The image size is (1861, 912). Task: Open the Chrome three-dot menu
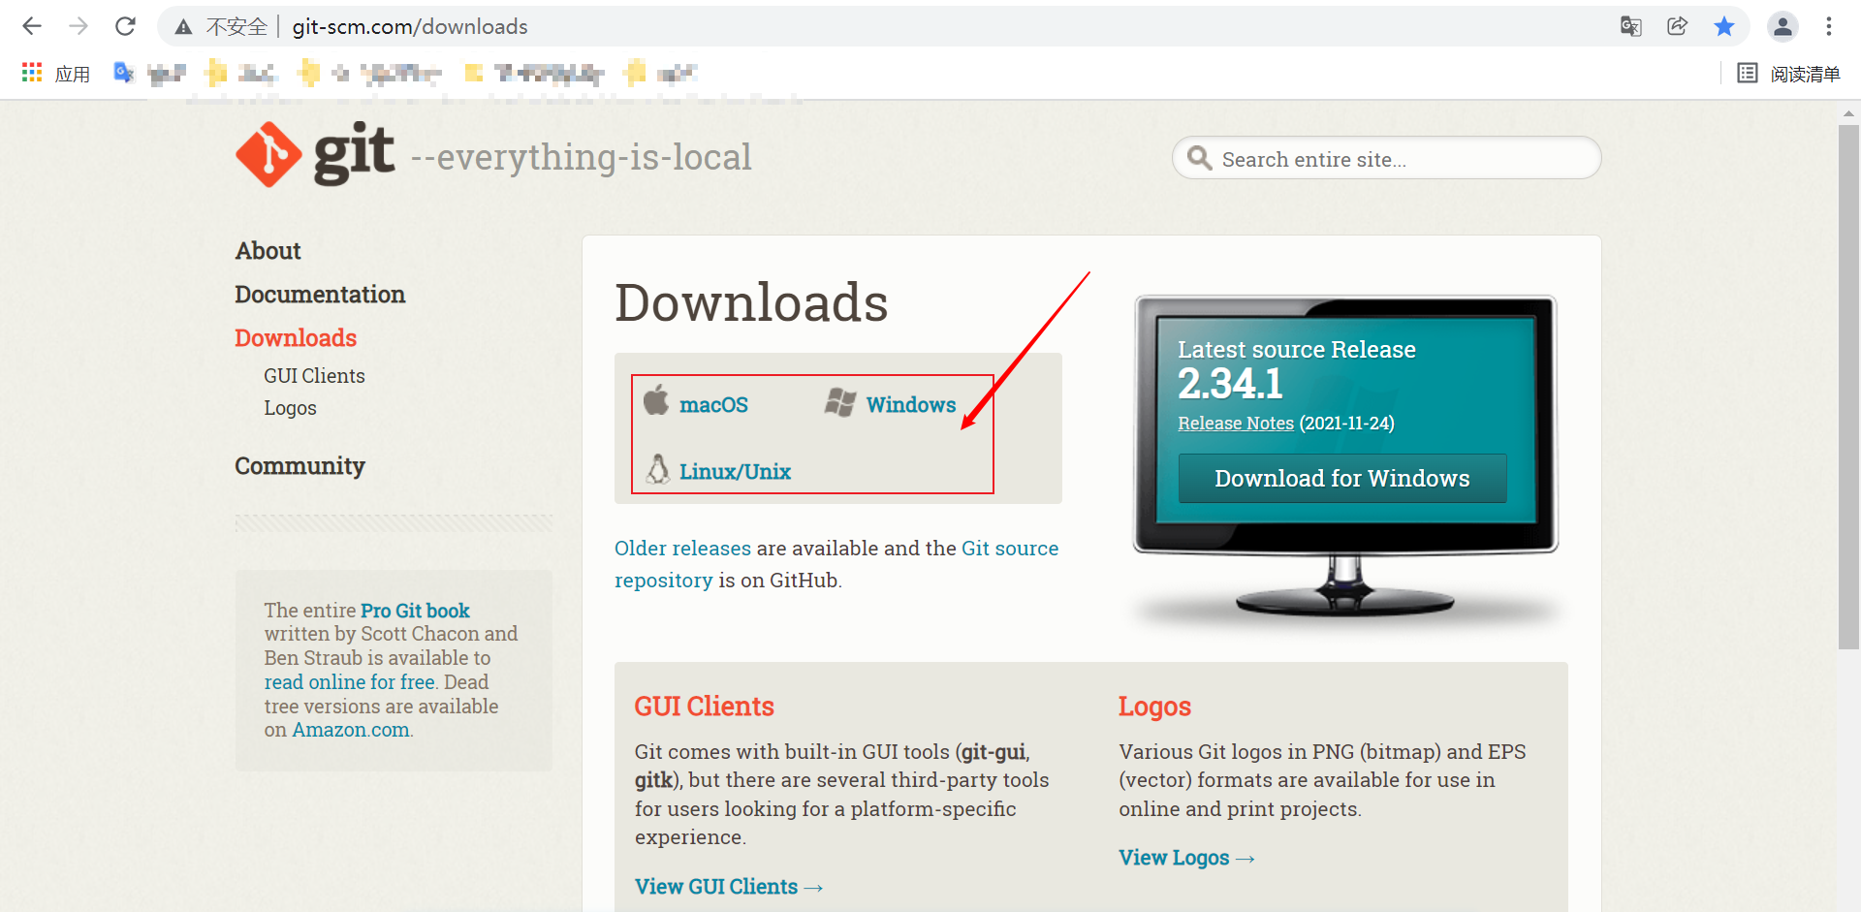(1829, 26)
